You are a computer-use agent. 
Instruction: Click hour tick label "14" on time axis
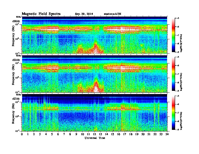click(107, 134)
